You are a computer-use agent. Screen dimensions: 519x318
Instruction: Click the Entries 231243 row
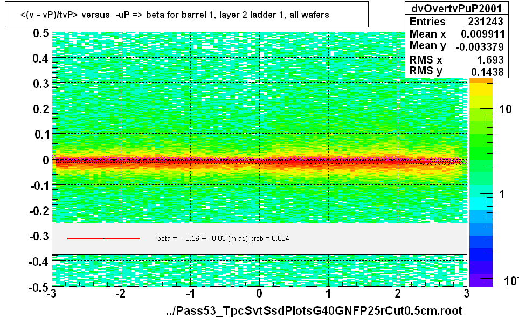pyautogui.click(x=456, y=22)
